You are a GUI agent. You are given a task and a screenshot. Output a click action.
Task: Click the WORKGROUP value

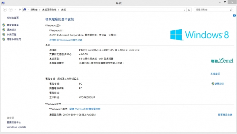coord(87,97)
